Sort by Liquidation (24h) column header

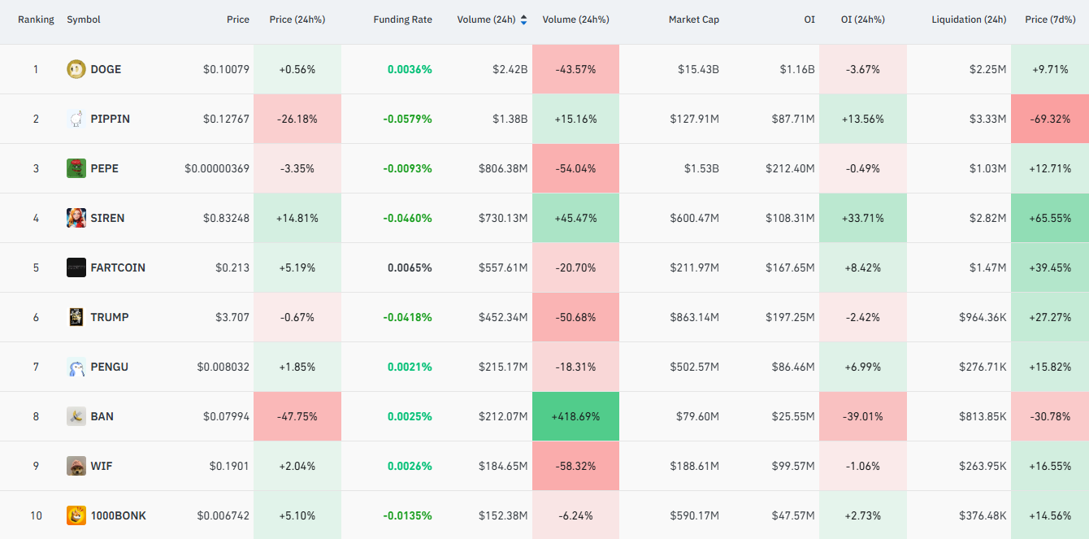tap(970, 20)
